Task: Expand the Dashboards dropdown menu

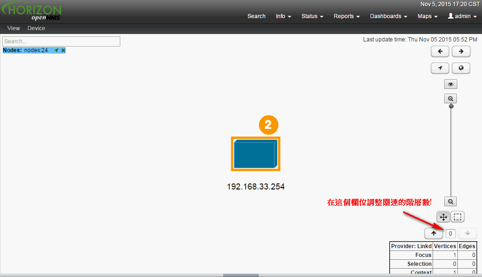Action: (389, 16)
